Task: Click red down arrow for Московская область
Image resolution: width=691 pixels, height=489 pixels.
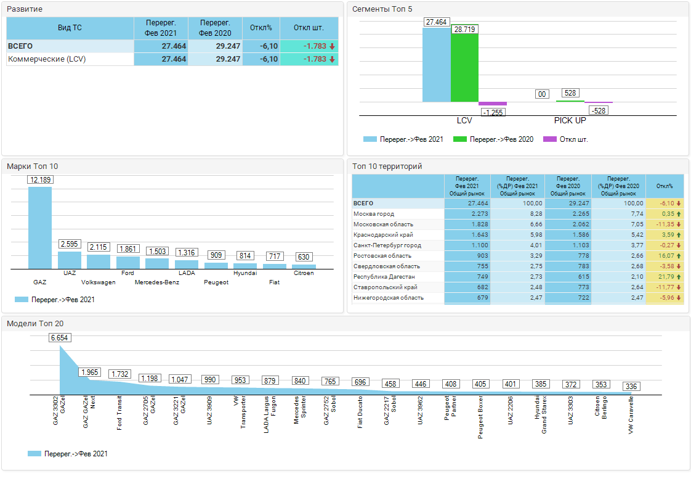Action: (678, 224)
